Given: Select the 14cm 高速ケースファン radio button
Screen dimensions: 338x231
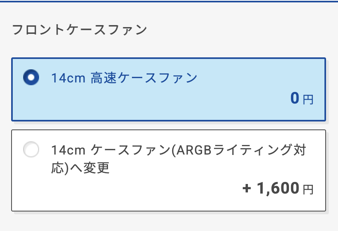Looking at the screenshot, I should pos(31,77).
